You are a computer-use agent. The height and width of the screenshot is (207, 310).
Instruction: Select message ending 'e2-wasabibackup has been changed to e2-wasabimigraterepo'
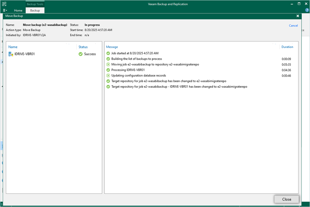[169, 81]
